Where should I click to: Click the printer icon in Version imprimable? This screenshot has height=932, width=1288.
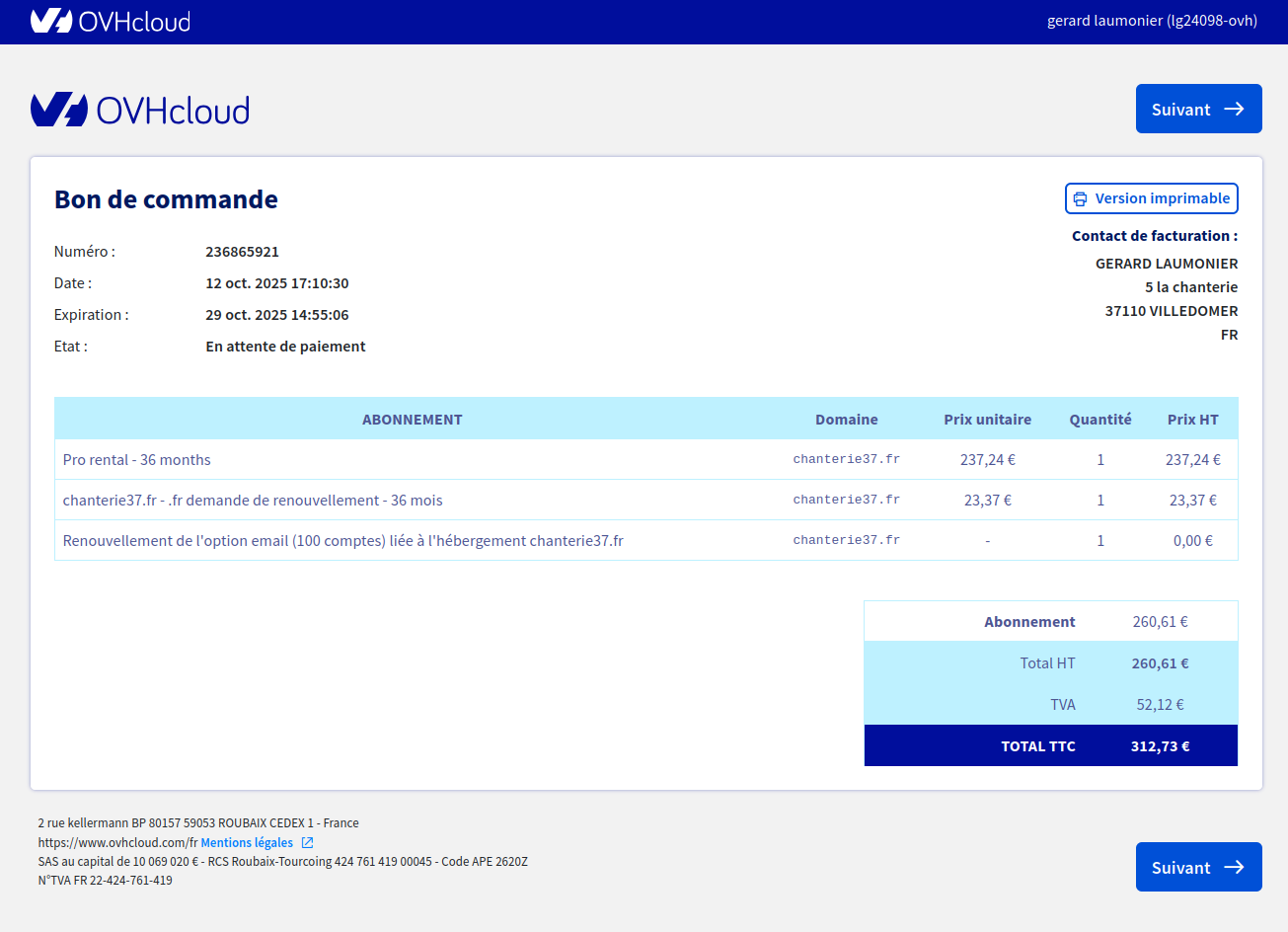[1080, 198]
